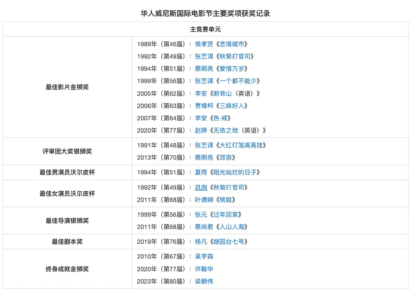Open the 许鞍华 link

[x=204, y=269]
